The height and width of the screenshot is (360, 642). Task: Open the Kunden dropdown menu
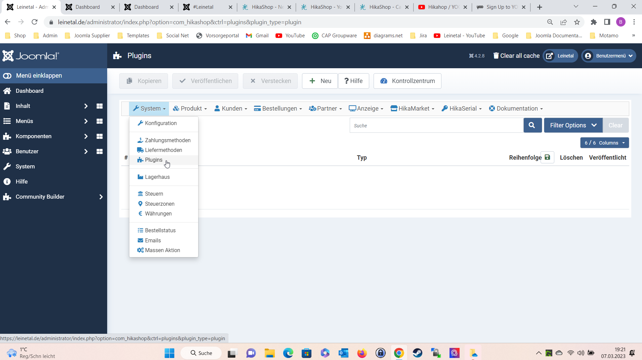click(x=231, y=109)
